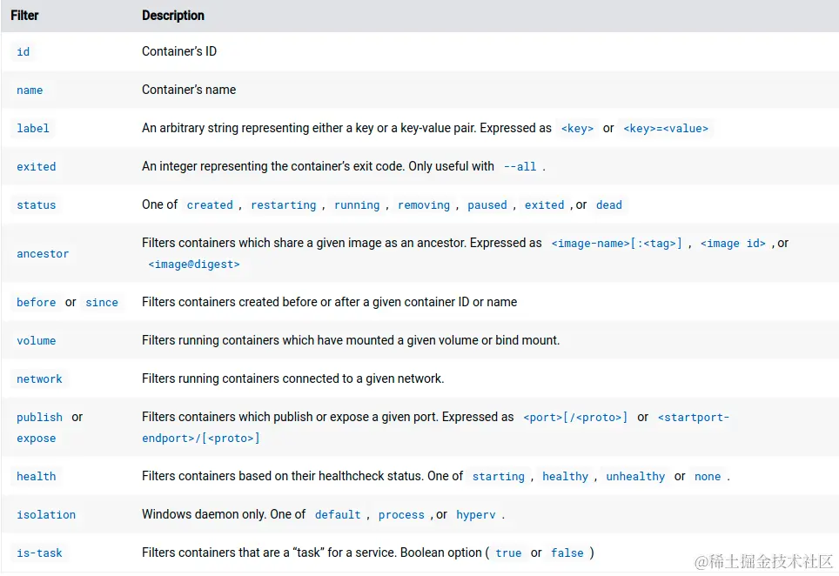Click the '--all' flag code
This screenshot has width=839, height=576.
click(520, 167)
